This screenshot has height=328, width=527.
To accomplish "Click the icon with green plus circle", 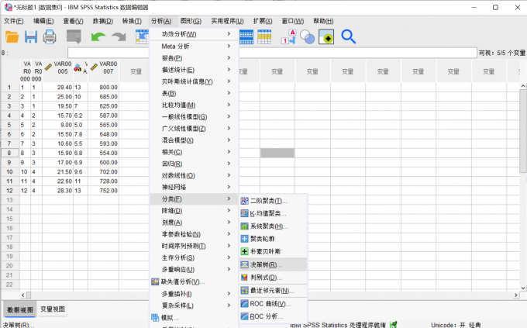I will [x=326, y=36].
